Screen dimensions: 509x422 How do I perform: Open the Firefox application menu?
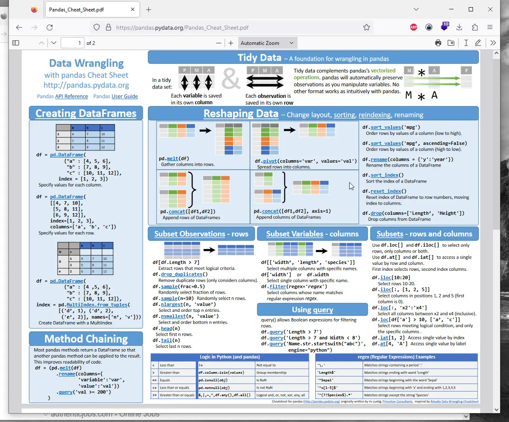point(490,28)
